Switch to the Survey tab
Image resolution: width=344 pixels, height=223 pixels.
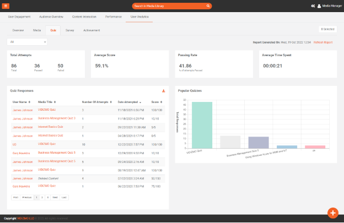(69, 30)
